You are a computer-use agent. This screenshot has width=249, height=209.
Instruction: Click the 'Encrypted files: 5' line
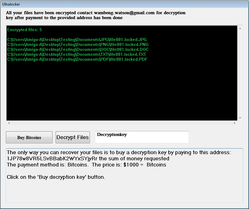(x=24, y=30)
